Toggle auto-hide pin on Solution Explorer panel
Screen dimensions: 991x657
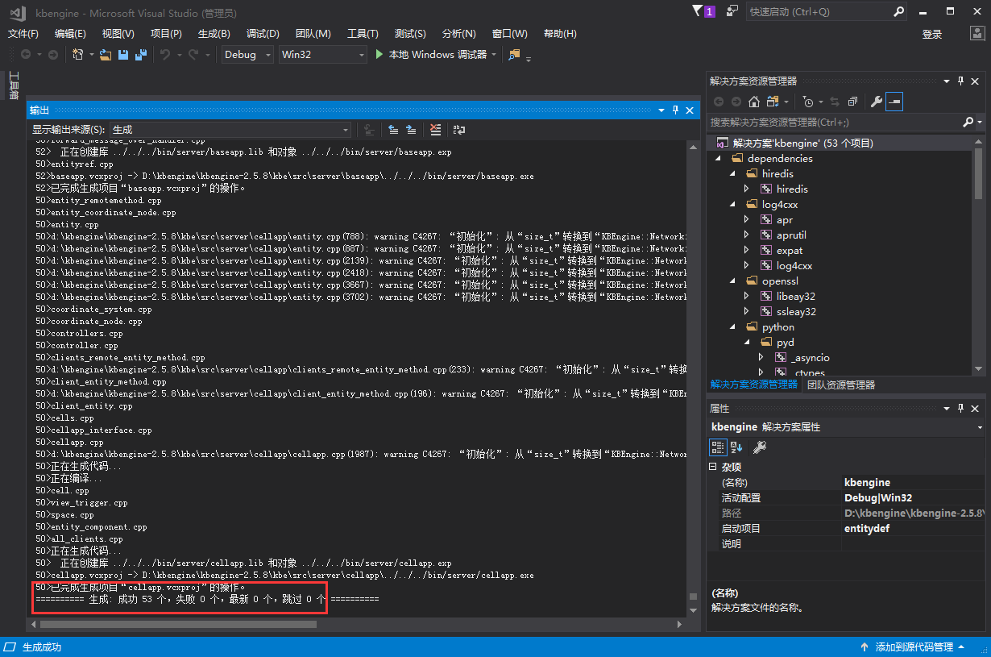click(960, 81)
